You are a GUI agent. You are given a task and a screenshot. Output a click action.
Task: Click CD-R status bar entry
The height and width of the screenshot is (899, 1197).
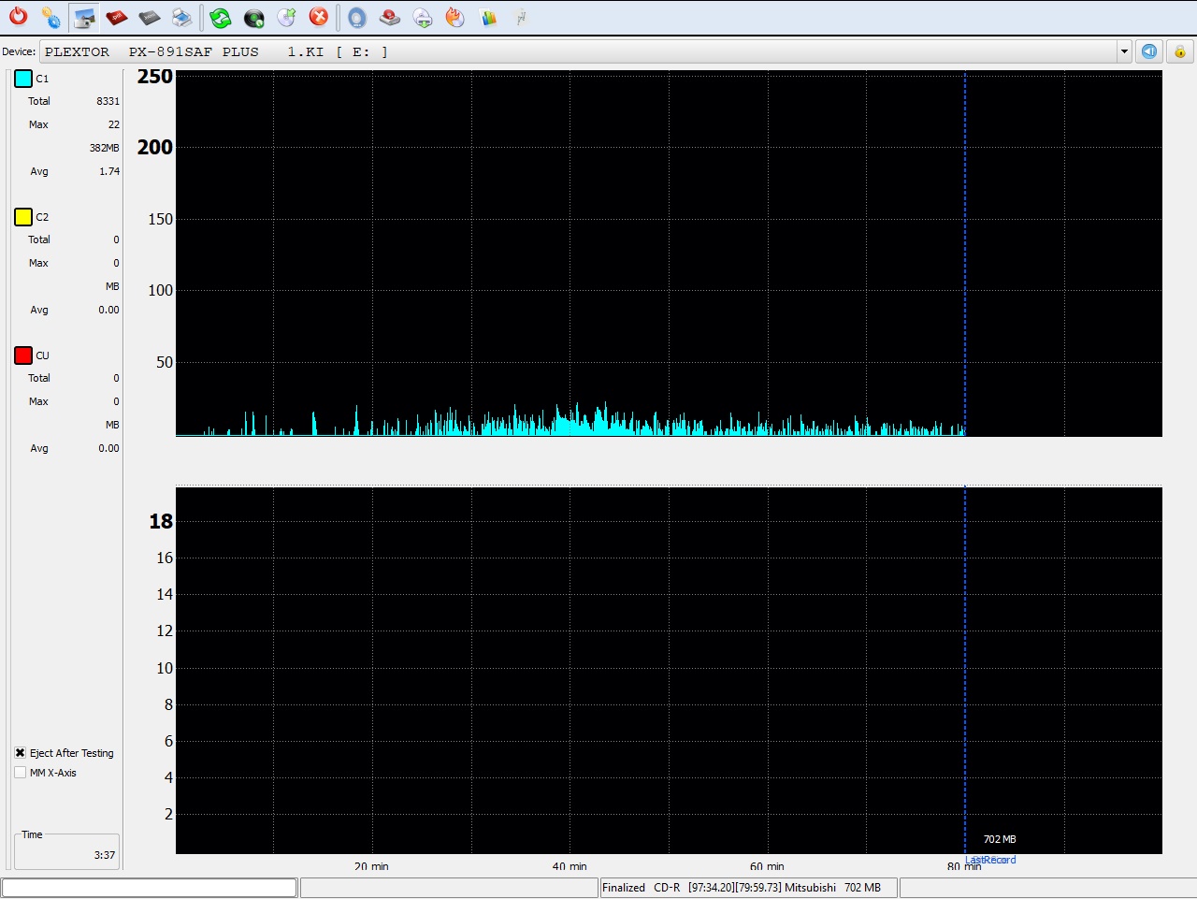point(667,888)
